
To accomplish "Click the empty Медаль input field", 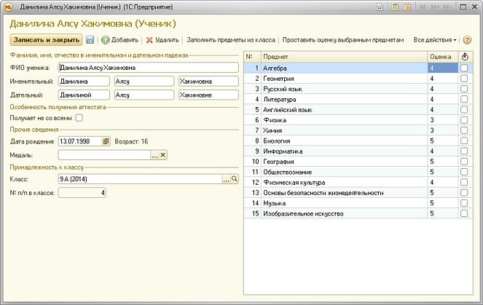I will [104, 155].
